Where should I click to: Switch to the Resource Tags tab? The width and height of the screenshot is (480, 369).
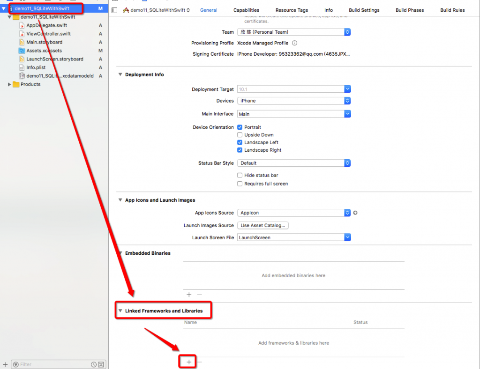tap(292, 10)
